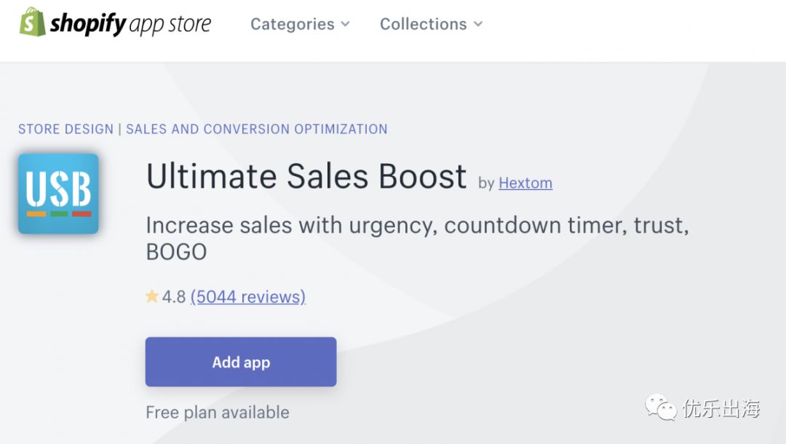Select the Ultimate Sales Boost title
Image resolution: width=786 pixels, height=444 pixels.
click(306, 177)
